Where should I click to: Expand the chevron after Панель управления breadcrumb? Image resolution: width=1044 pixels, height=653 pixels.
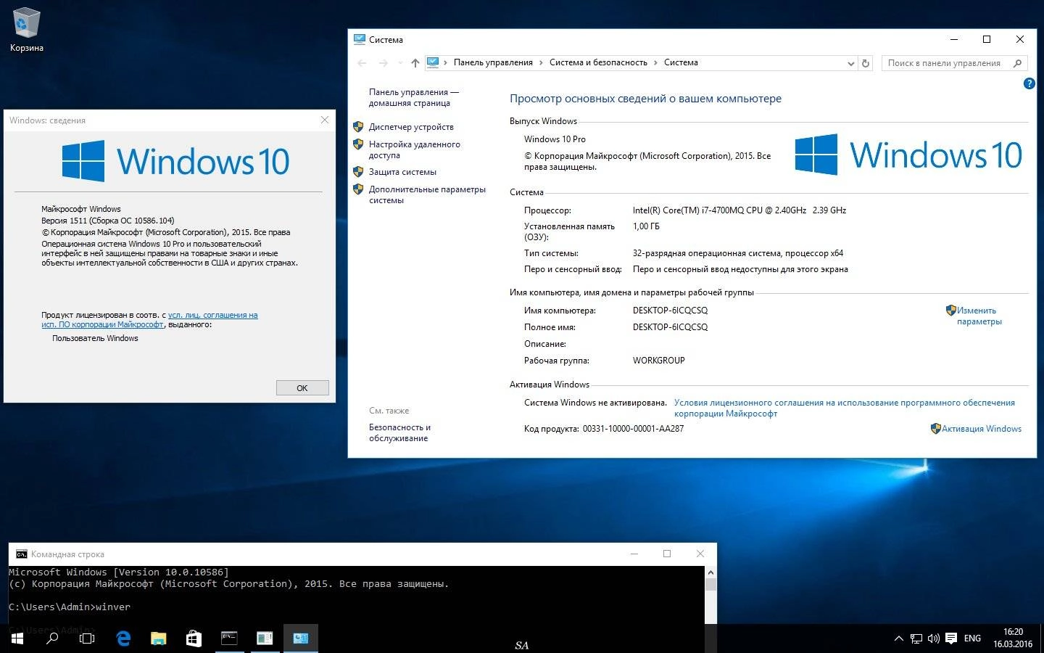541,62
